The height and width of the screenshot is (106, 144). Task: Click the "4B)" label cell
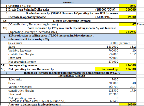tap(4, 28)
